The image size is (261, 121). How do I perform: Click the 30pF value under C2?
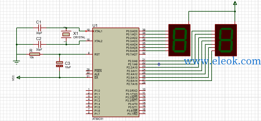coord(39,50)
